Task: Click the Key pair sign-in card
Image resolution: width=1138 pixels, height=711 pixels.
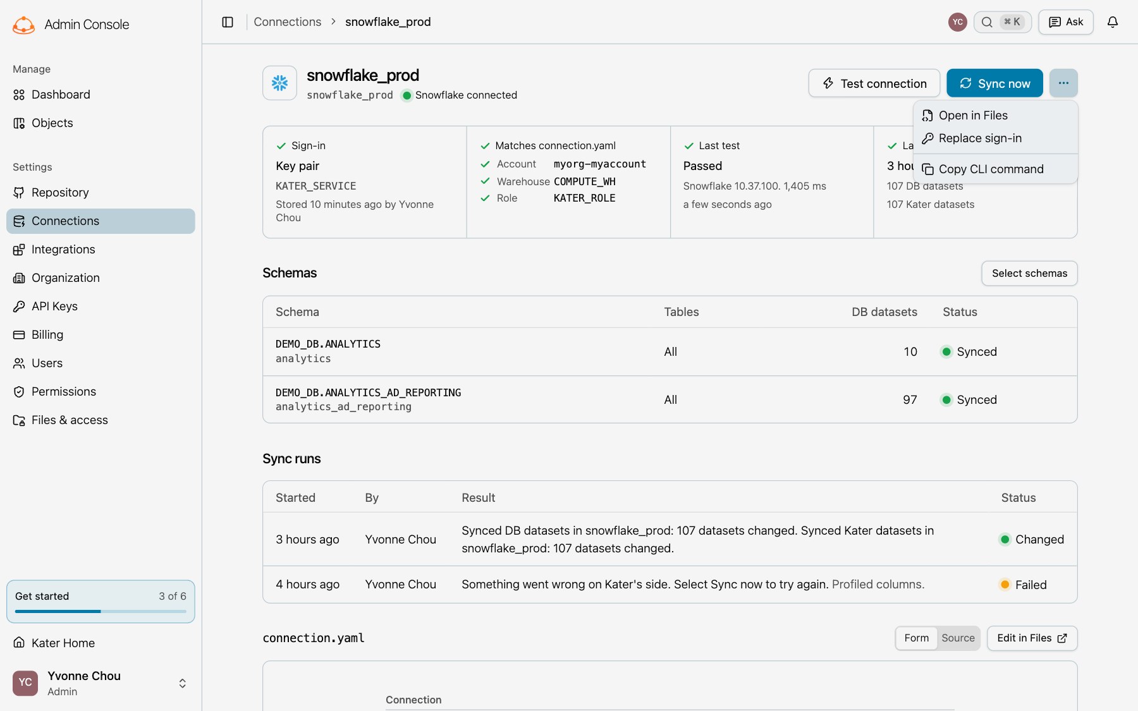Action: pos(365,182)
